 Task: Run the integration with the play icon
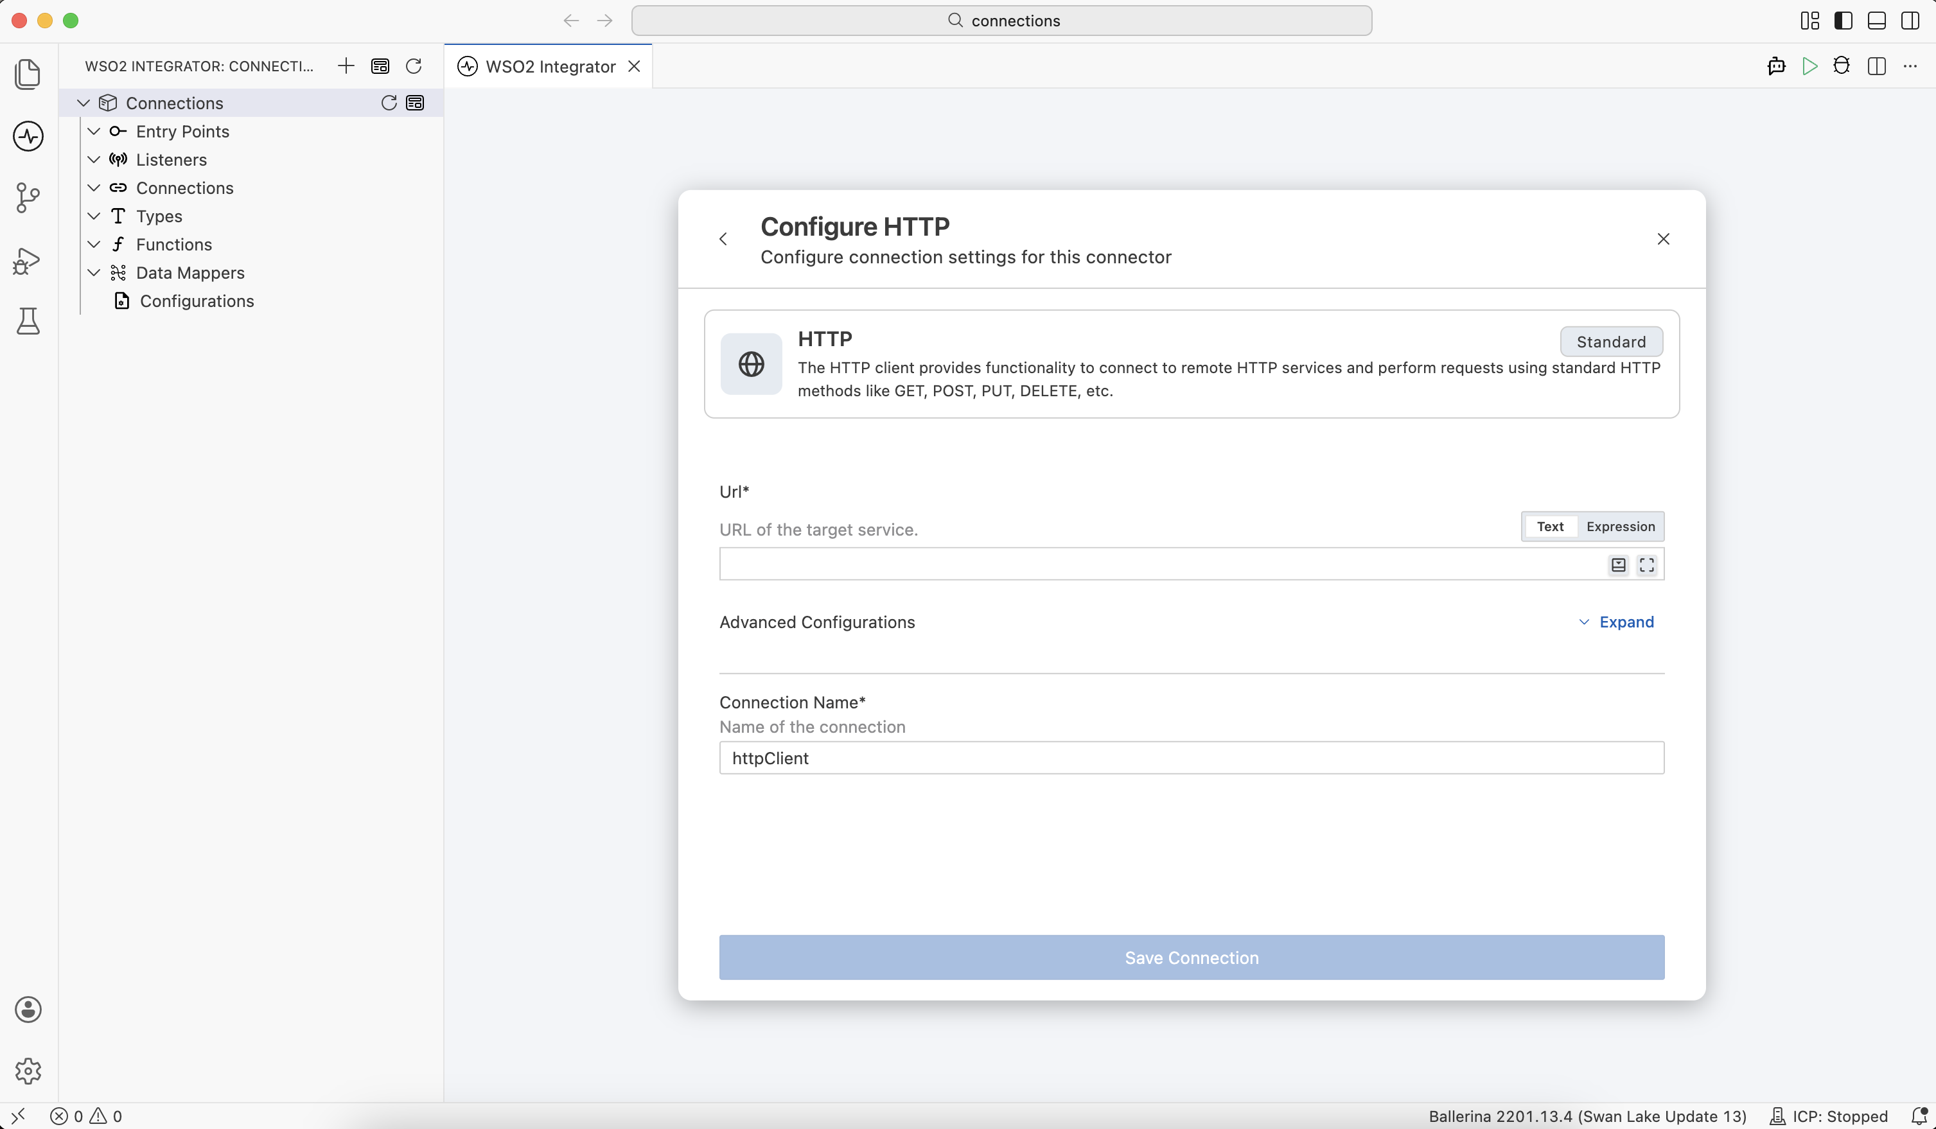pos(1810,66)
